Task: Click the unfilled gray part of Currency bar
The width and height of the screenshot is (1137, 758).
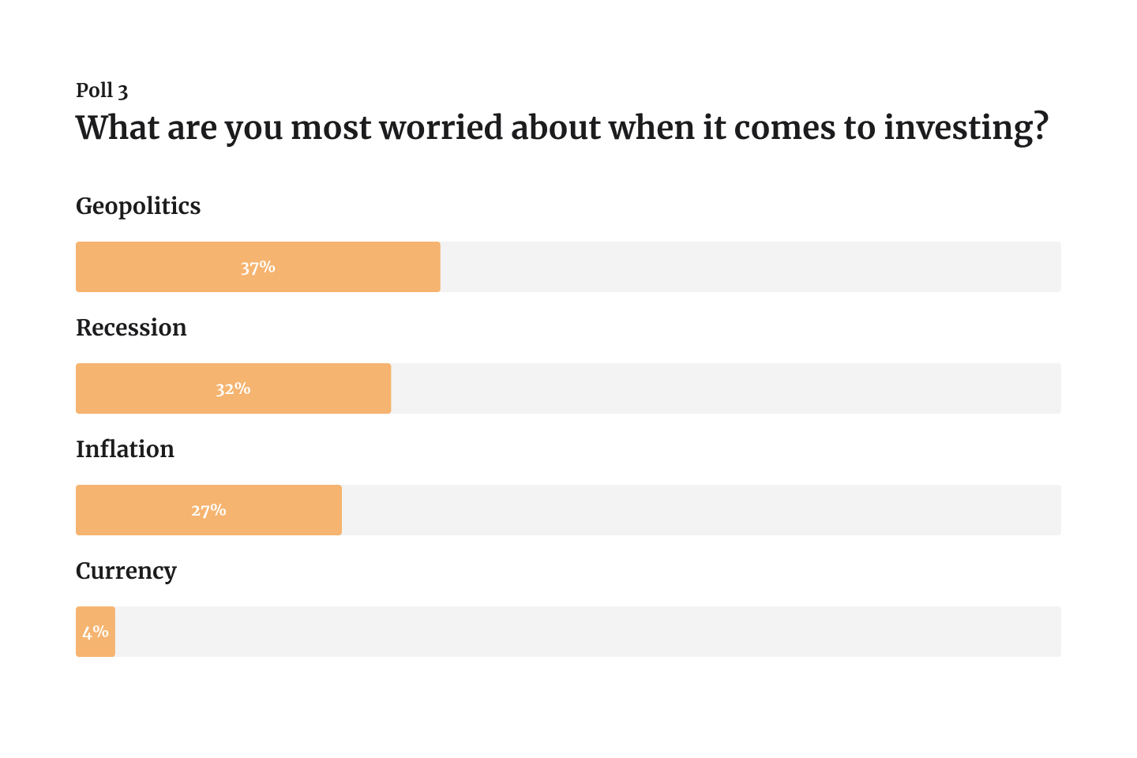Action: point(587,632)
